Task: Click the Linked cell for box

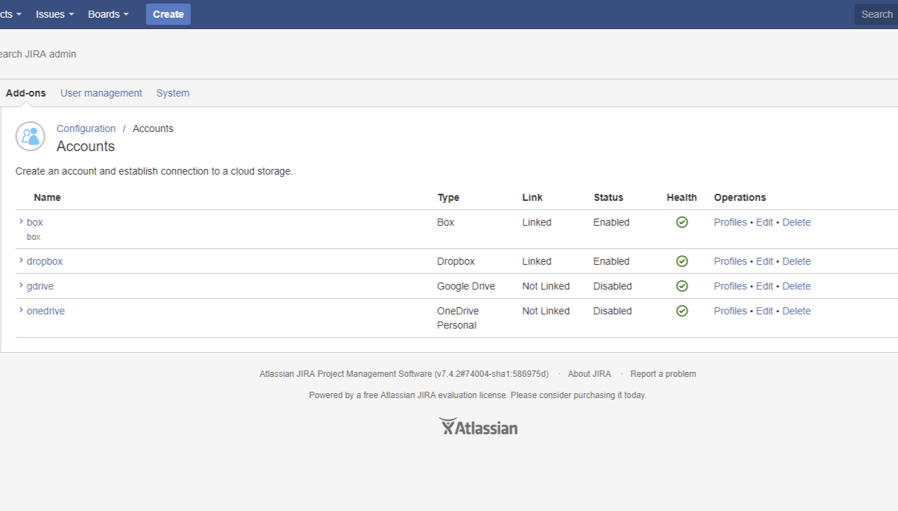Action: pyautogui.click(x=537, y=222)
